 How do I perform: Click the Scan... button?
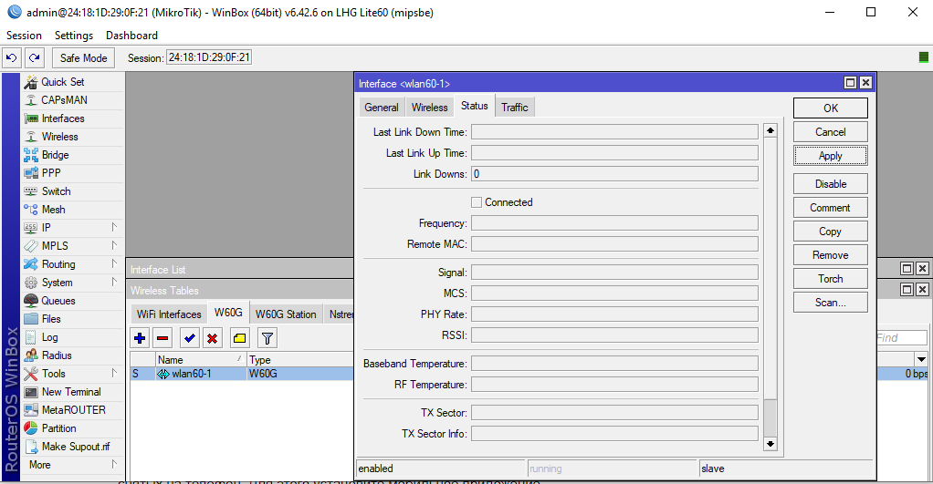tap(830, 303)
